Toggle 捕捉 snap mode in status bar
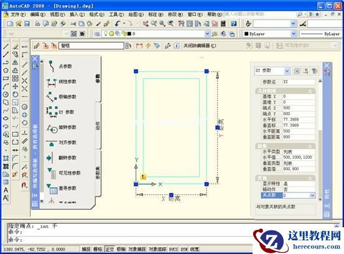The image size is (344, 254). [86, 249]
